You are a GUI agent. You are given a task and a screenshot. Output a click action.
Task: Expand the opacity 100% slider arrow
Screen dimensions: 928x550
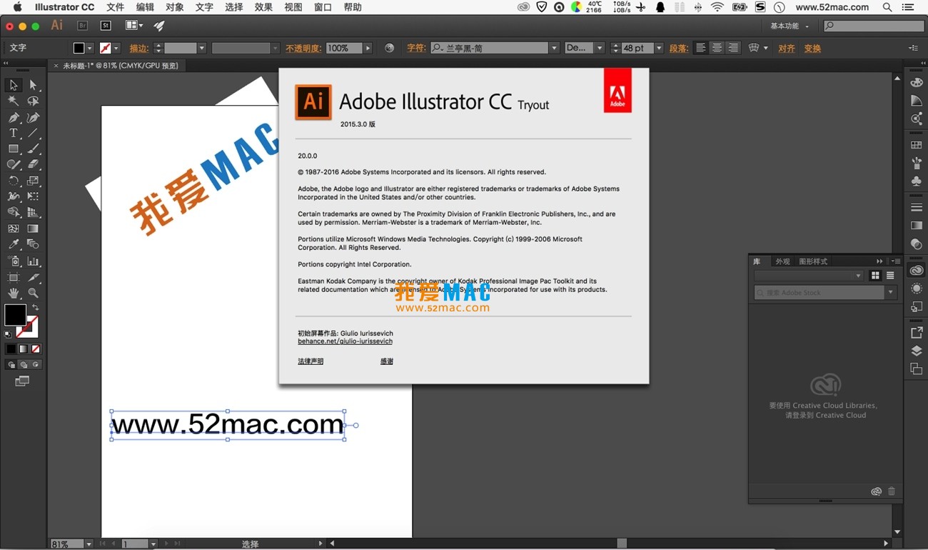click(368, 48)
